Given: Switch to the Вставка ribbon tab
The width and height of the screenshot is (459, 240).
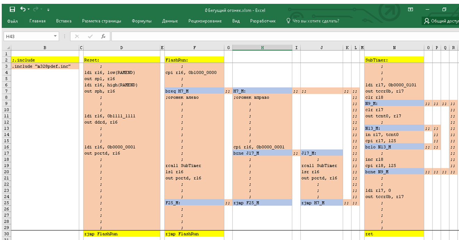Looking at the screenshot, I should click(64, 21).
